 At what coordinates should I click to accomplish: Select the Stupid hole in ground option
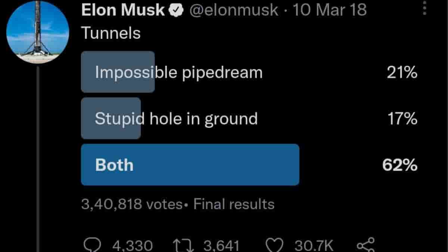(x=176, y=119)
